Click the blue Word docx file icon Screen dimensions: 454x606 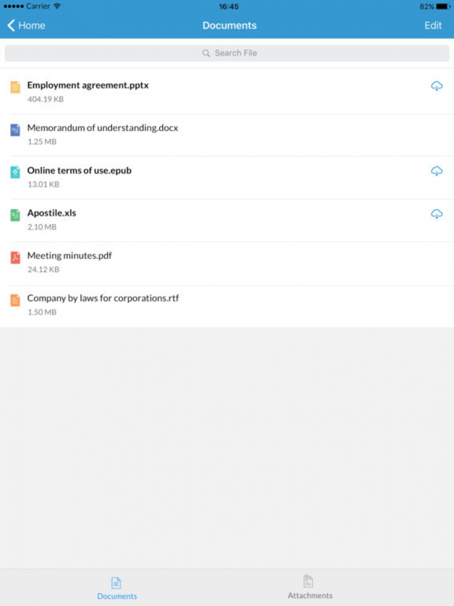click(15, 130)
